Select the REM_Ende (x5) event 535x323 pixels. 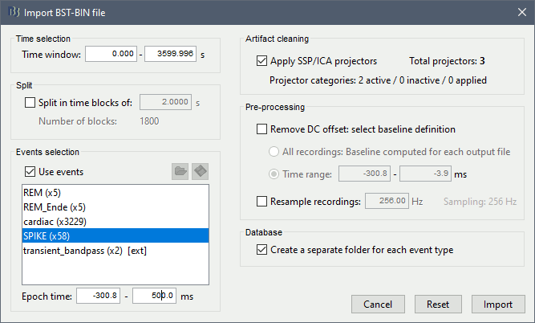point(56,207)
